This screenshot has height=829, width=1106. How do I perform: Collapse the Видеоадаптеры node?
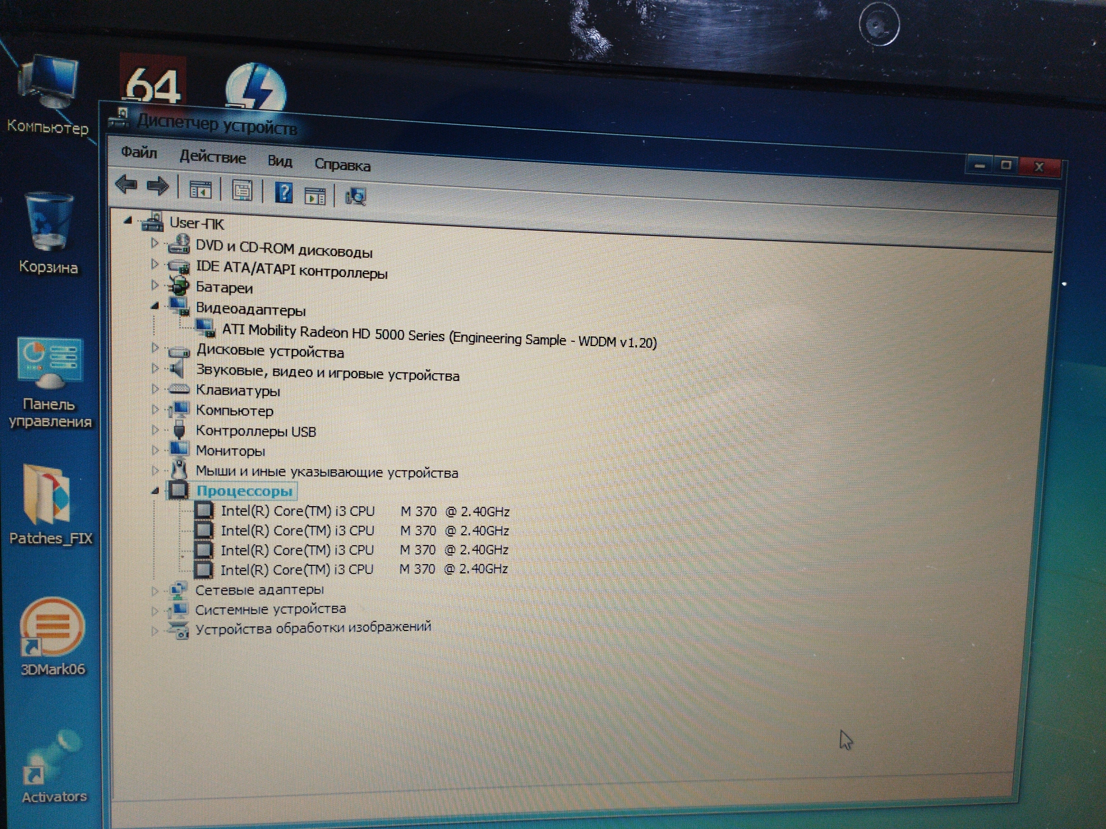(x=154, y=307)
